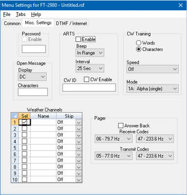Open Skip dropdown for weather channel 6
The width and height of the screenshot is (187, 195).
[79, 154]
